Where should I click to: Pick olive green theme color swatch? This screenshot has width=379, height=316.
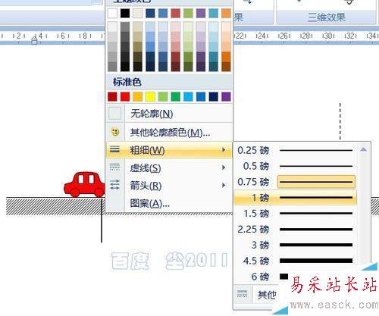[188, 13]
